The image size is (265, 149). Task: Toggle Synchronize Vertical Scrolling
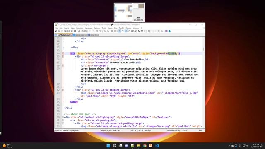click(x=112, y=31)
